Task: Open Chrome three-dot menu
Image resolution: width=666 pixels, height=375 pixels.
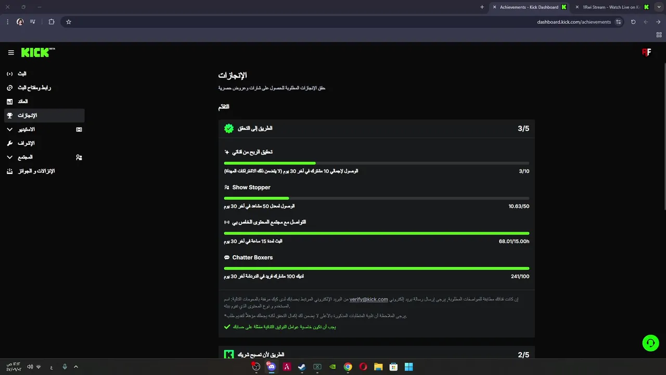Action: [x=7, y=22]
